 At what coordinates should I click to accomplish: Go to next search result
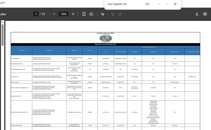pos(167,4)
